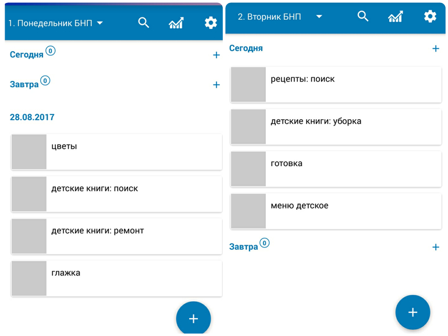The image size is (448, 336).
Task: Expand the '2. Вторник БНП' list dropdown
Action: point(319,17)
